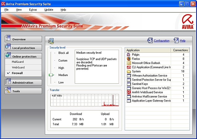The height and width of the screenshot is (139, 197).
Task: Click the Configuration gear icon
Action: pyautogui.click(x=150, y=40)
